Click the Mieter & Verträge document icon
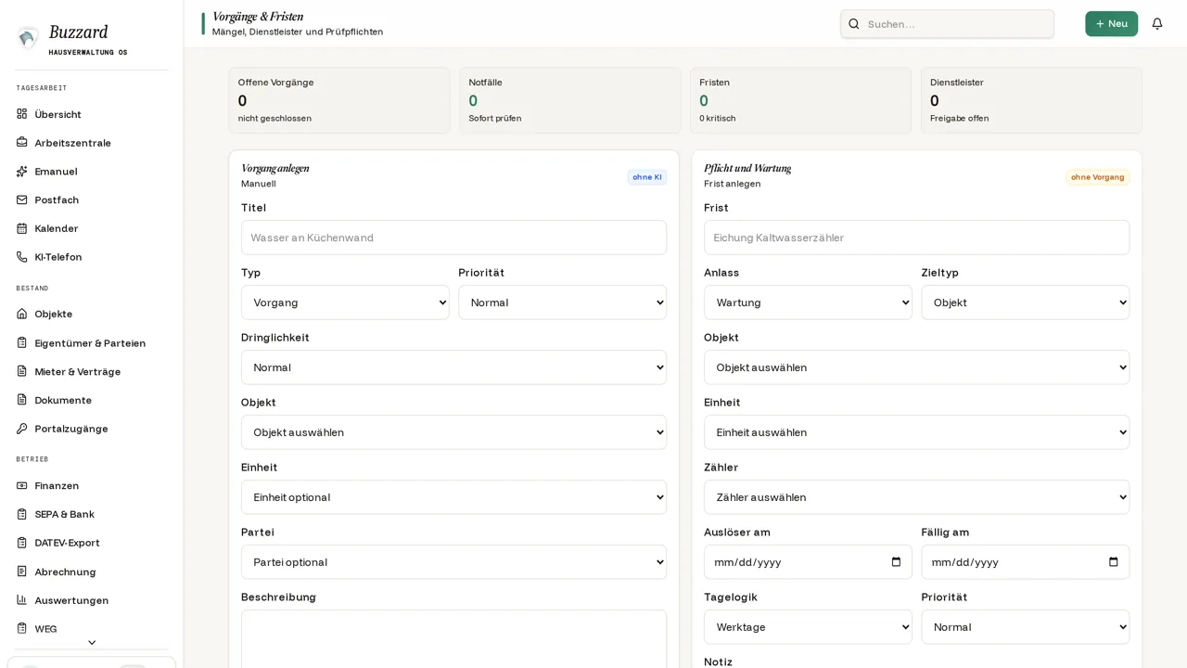 pos(21,372)
